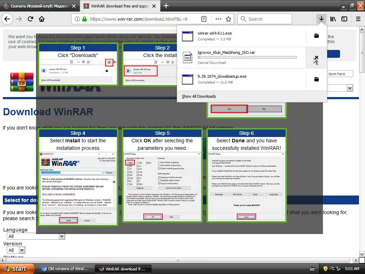Select WinRAR download taskbar button
This screenshot has width=365, height=274.
123,269
